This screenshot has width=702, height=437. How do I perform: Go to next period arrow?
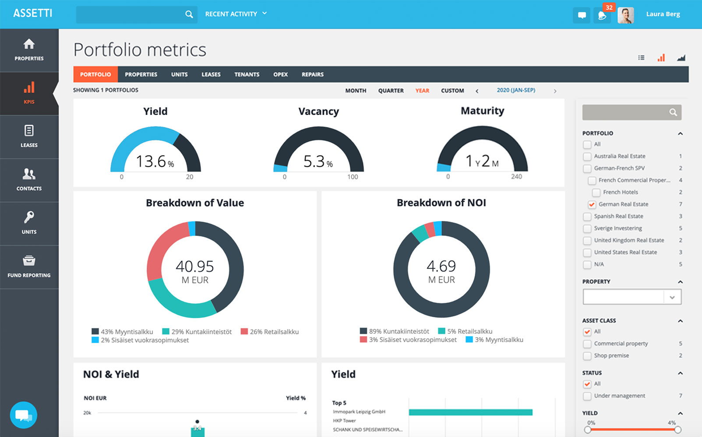555,91
